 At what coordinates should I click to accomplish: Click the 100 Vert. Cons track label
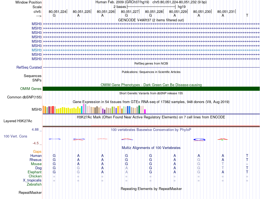click(x=15, y=136)
